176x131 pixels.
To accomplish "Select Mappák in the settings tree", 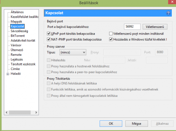I will pyautogui.click(x=16, y=22).
